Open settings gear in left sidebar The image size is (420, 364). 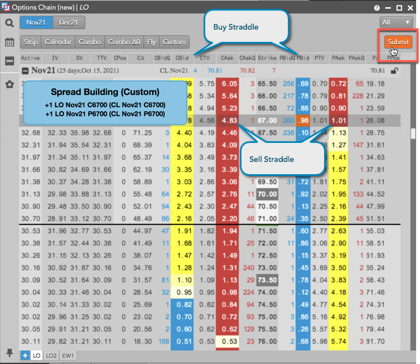point(9,84)
